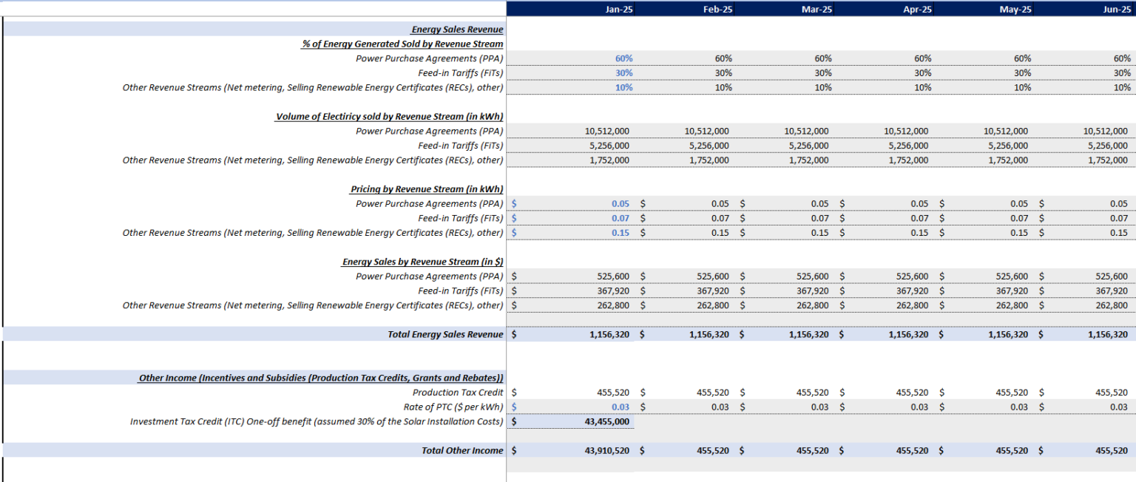Select the Jan-25 Total Other Income value
The image size is (1136, 482).
571,450
